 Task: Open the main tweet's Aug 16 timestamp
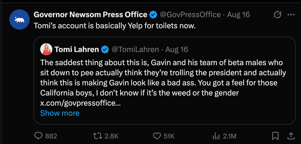point(238,15)
